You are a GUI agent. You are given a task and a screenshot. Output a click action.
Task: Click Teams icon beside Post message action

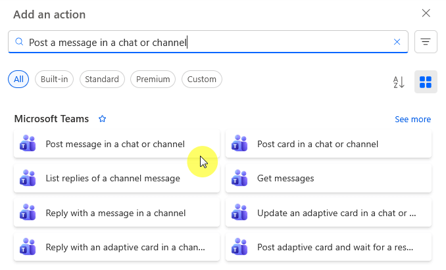point(28,143)
